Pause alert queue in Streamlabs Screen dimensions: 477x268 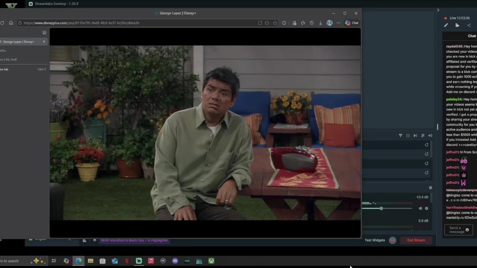pyautogui.click(x=408, y=135)
